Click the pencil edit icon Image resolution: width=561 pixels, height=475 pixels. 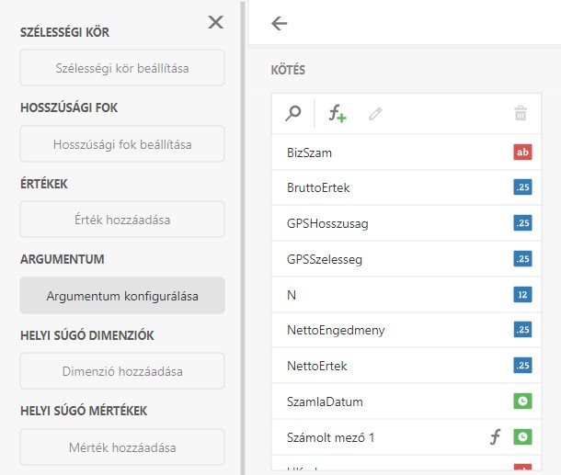click(375, 114)
